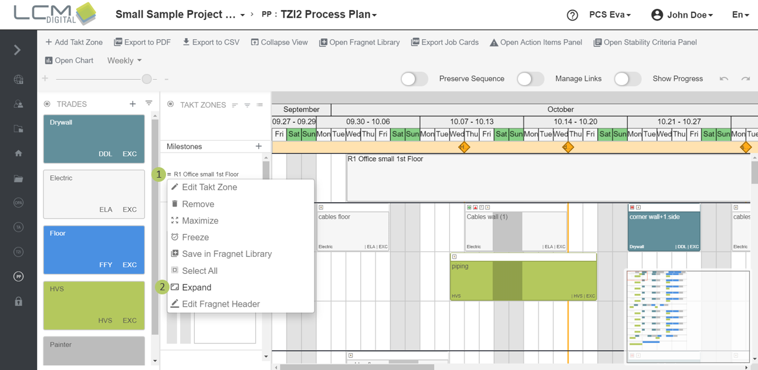
Task: Click the help question mark icon
Action: [572, 15]
